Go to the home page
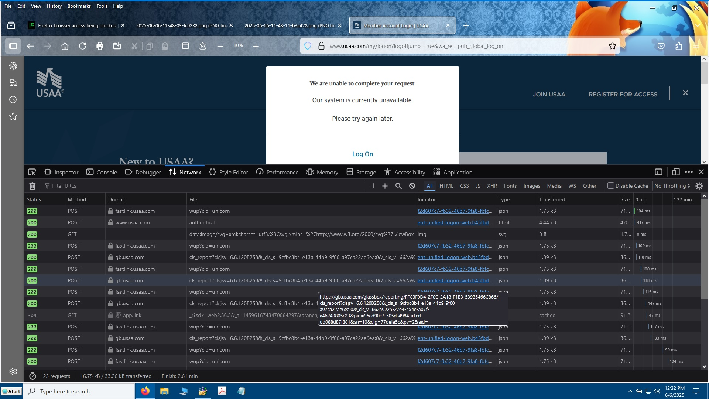The image size is (709, 399). click(65, 46)
